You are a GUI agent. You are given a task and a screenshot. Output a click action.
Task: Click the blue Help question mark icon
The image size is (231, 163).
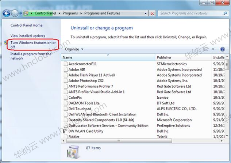[223, 49]
